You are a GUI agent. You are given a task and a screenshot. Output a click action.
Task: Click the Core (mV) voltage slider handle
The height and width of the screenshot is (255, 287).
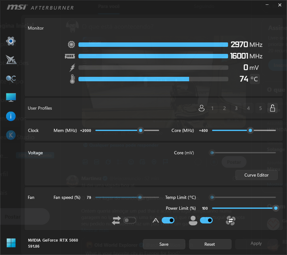click(212, 153)
